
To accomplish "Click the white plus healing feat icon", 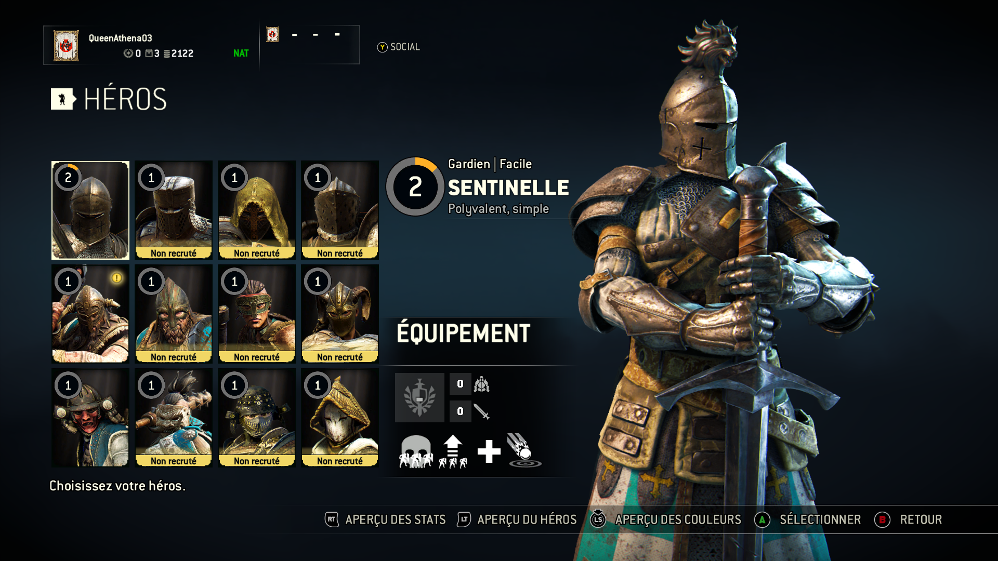I will (x=489, y=451).
